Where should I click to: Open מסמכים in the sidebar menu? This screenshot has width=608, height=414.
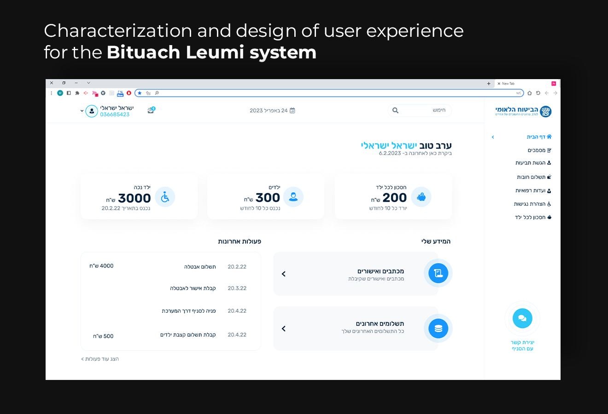click(539, 150)
